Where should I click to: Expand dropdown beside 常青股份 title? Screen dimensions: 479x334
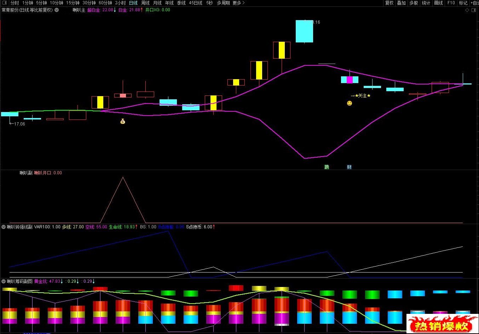pyautogui.click(x=57, y=10)
